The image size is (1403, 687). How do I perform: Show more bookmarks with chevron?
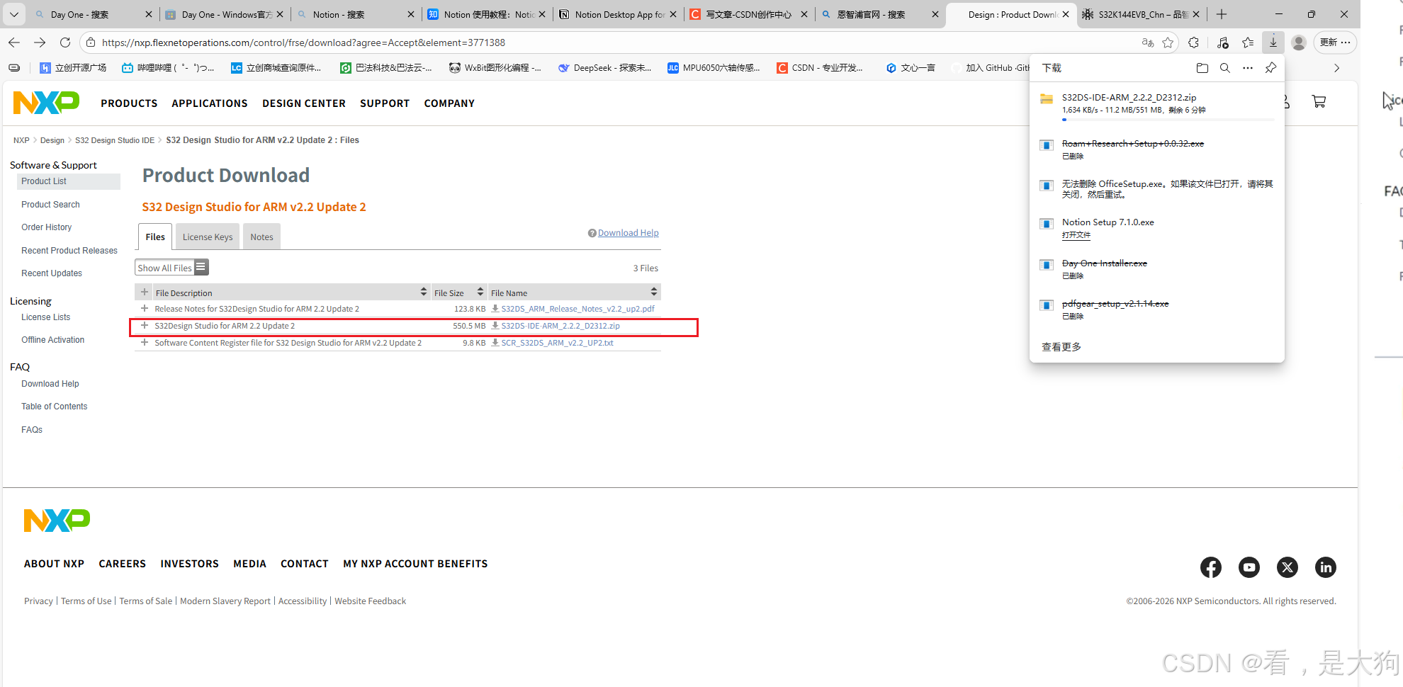point(1337,68)
